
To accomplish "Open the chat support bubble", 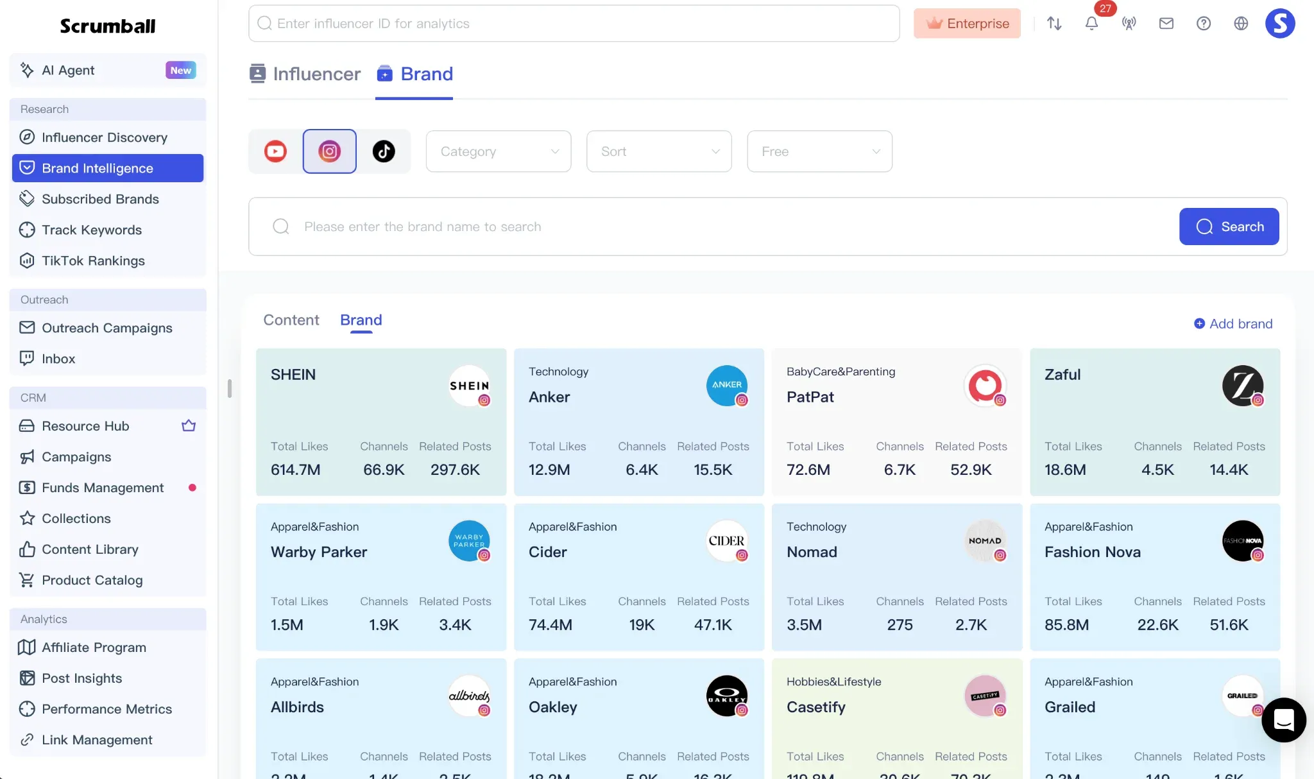I will tap(1284, 720).
